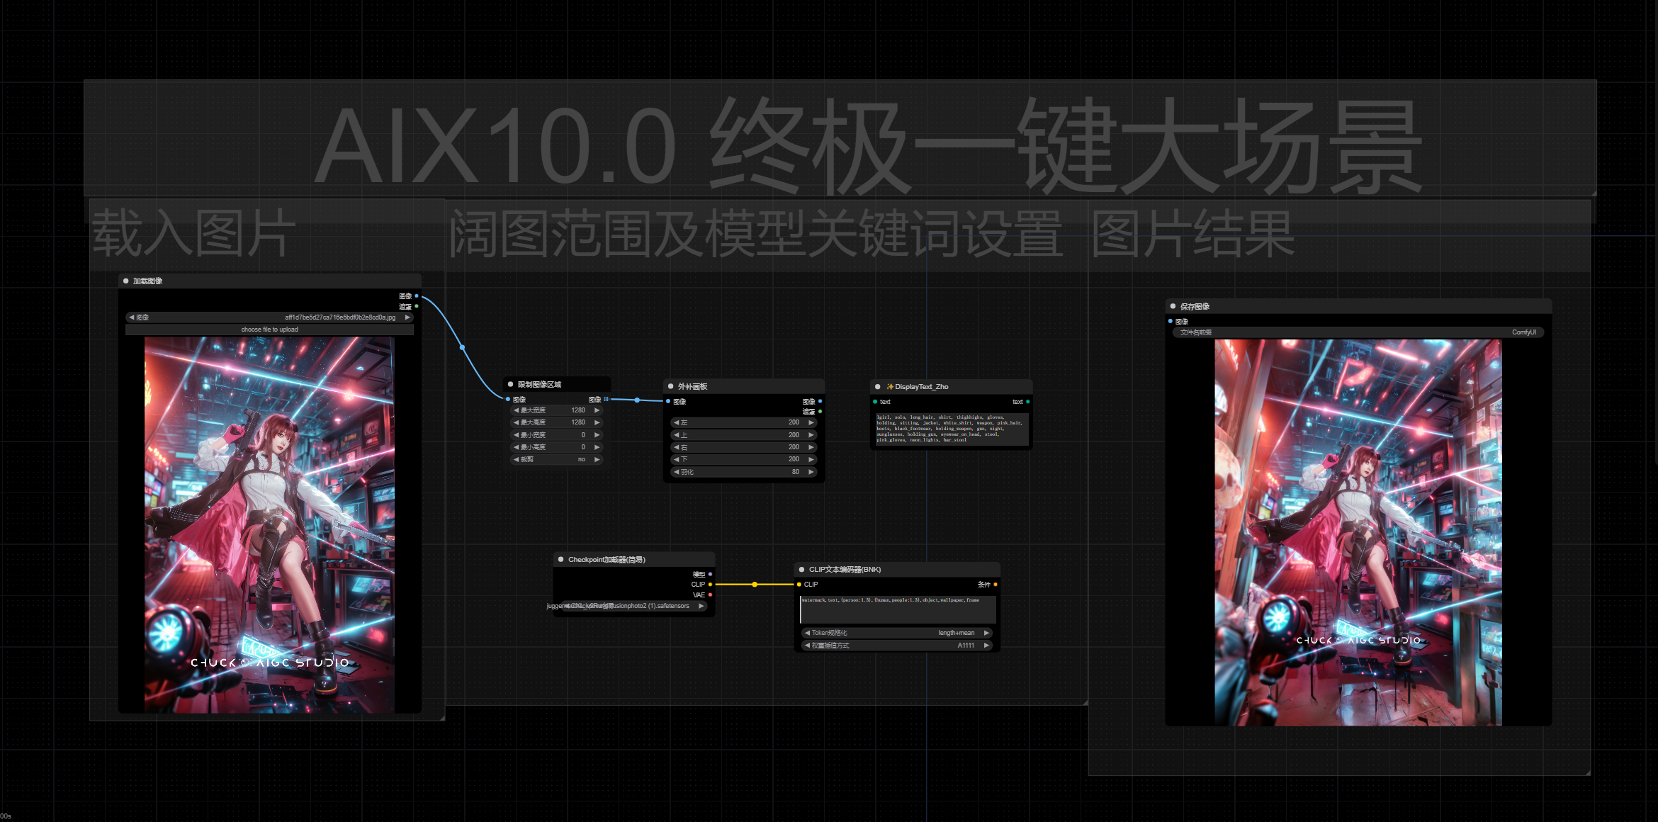The image size is (1658, 822).
Task: Open the 权重插值方式 A1111 combo
Action: (x=896, y=646)
